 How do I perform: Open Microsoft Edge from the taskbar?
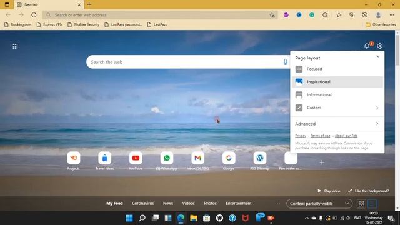pyautogui.click(x=181, y=218)
